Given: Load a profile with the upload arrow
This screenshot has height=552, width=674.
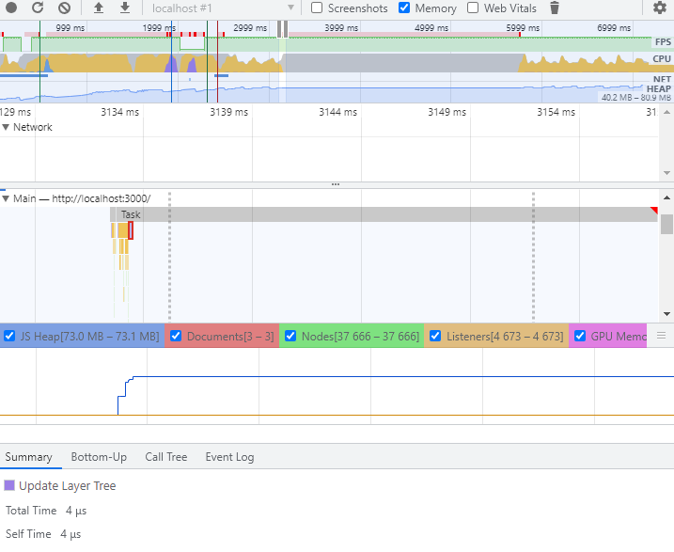Looking at the screenshot, I should pyautogui.click(x=99, y=8).
